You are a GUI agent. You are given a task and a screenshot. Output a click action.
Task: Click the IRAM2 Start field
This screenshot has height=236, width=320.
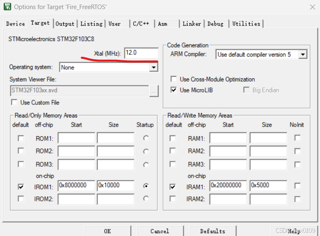228,199
